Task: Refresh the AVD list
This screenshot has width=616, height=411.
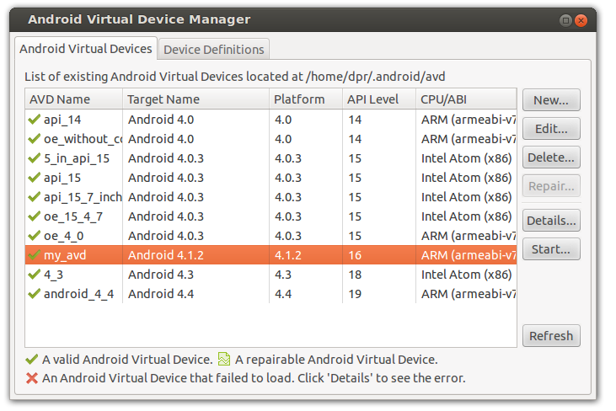Action: [551, 336]
